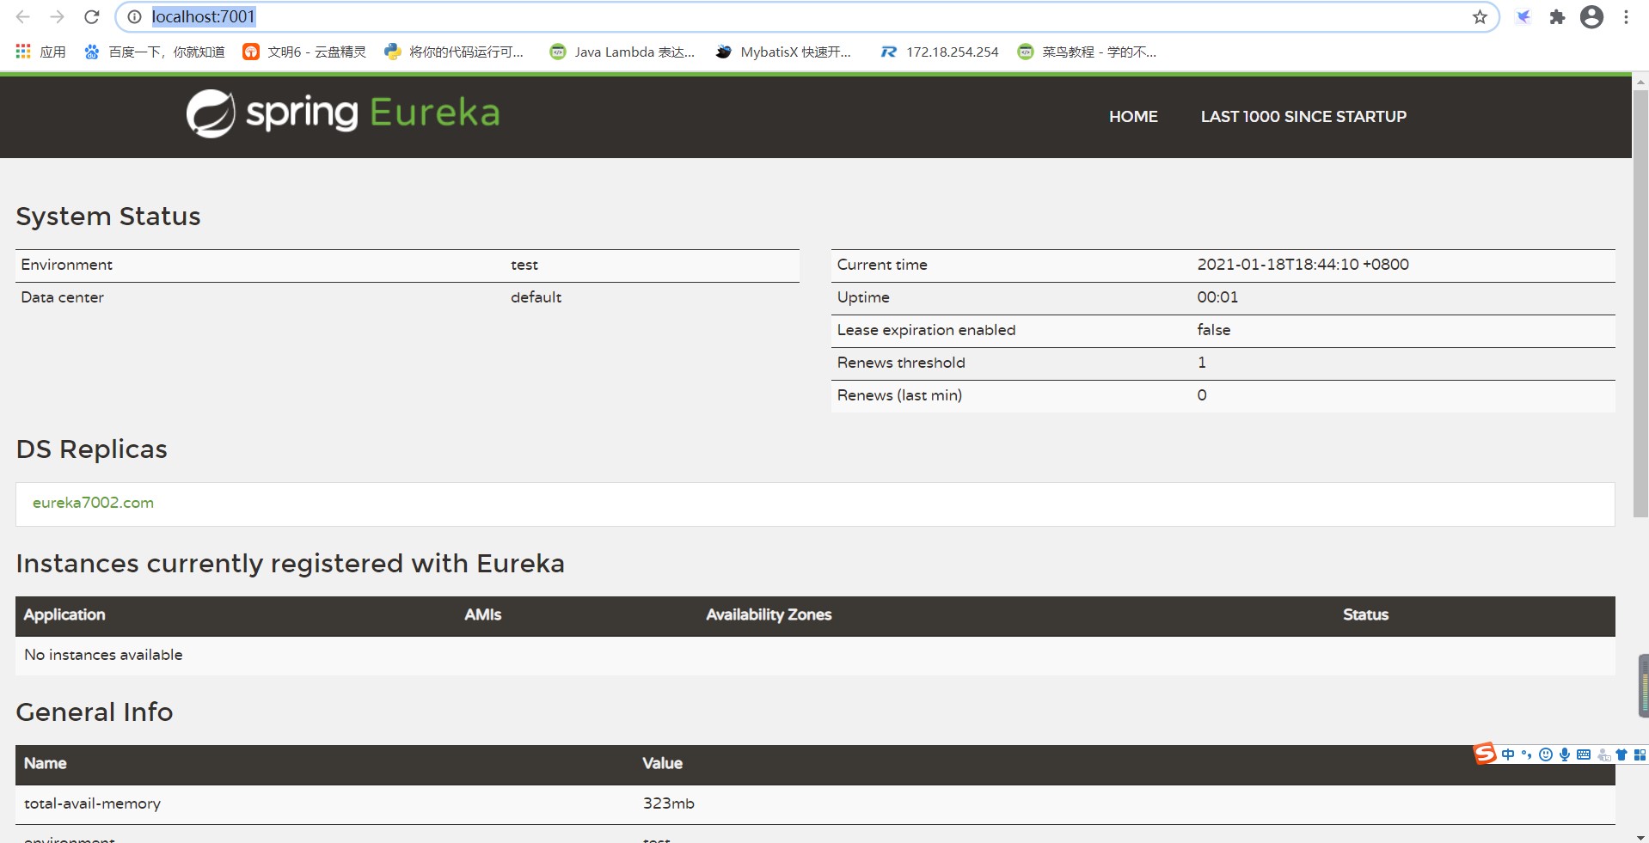Image resolution: width=1649 pixels, height=843 pixels.
Task: Toggle Sogou Chinese/English mode 中 icon
Action: click(x=1508, y=754)
